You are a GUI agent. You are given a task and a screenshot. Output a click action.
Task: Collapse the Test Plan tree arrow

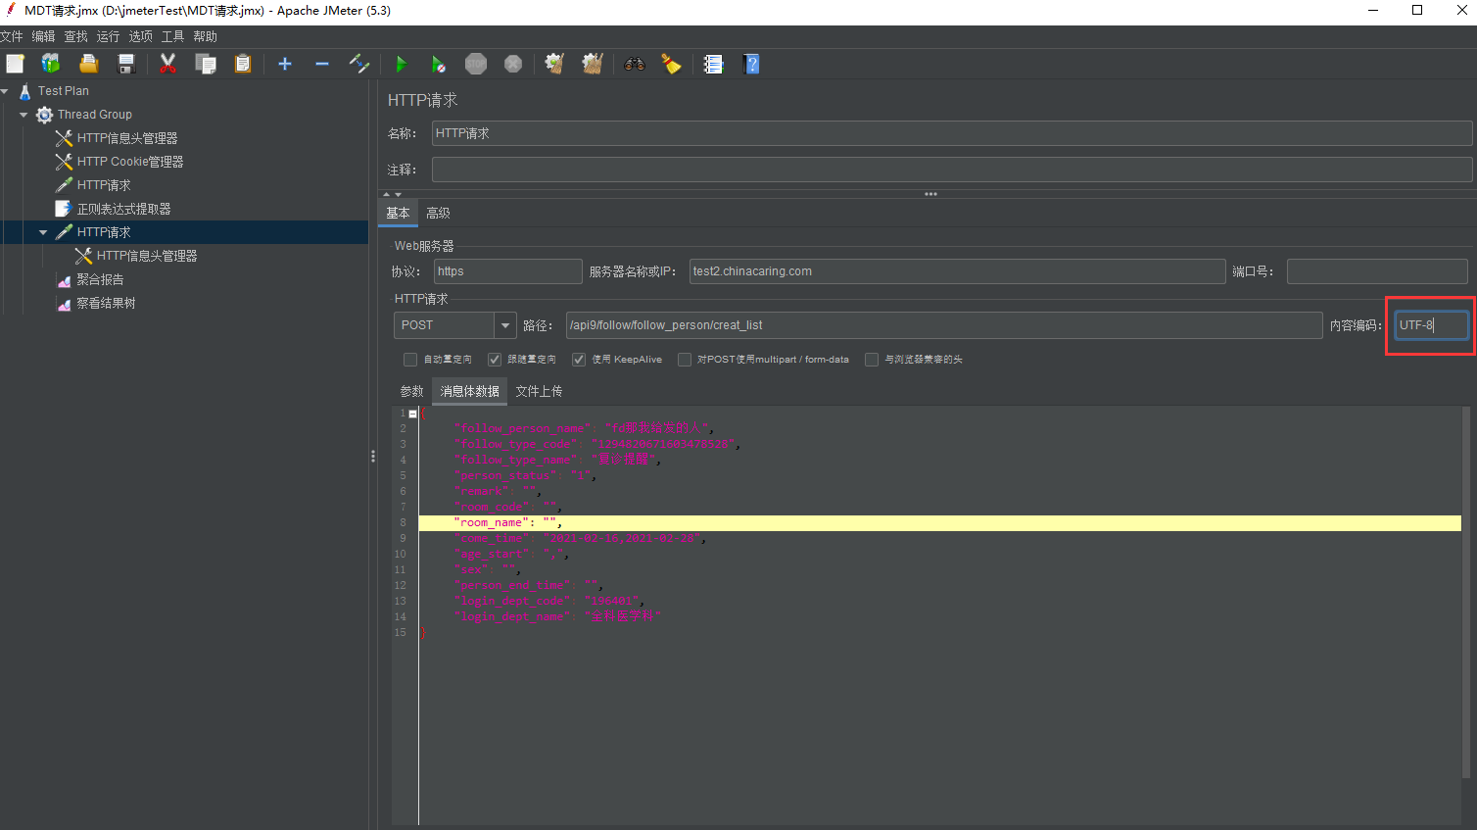(5, 91)
